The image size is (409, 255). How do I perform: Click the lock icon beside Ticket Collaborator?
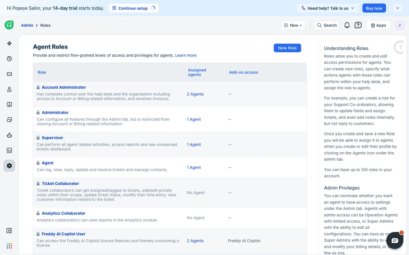point(38,183)
